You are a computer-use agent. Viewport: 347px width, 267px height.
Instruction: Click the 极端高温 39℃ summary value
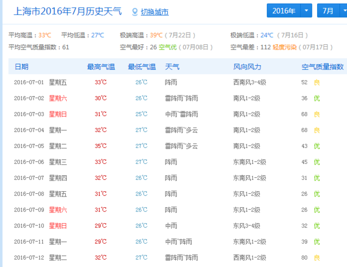click(x=156, y=35)
